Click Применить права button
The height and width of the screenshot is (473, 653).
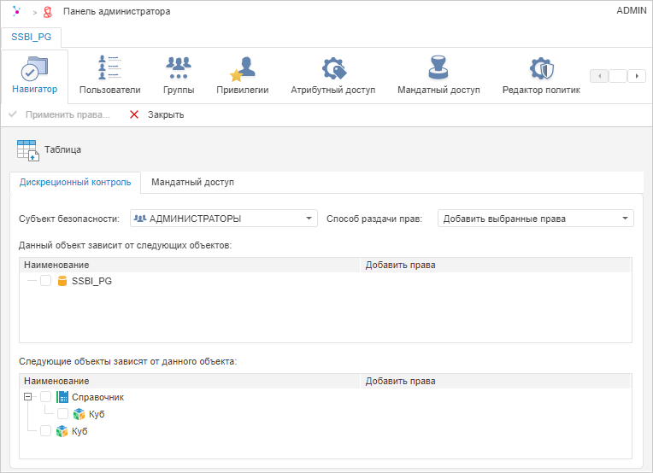click(59, 114)
